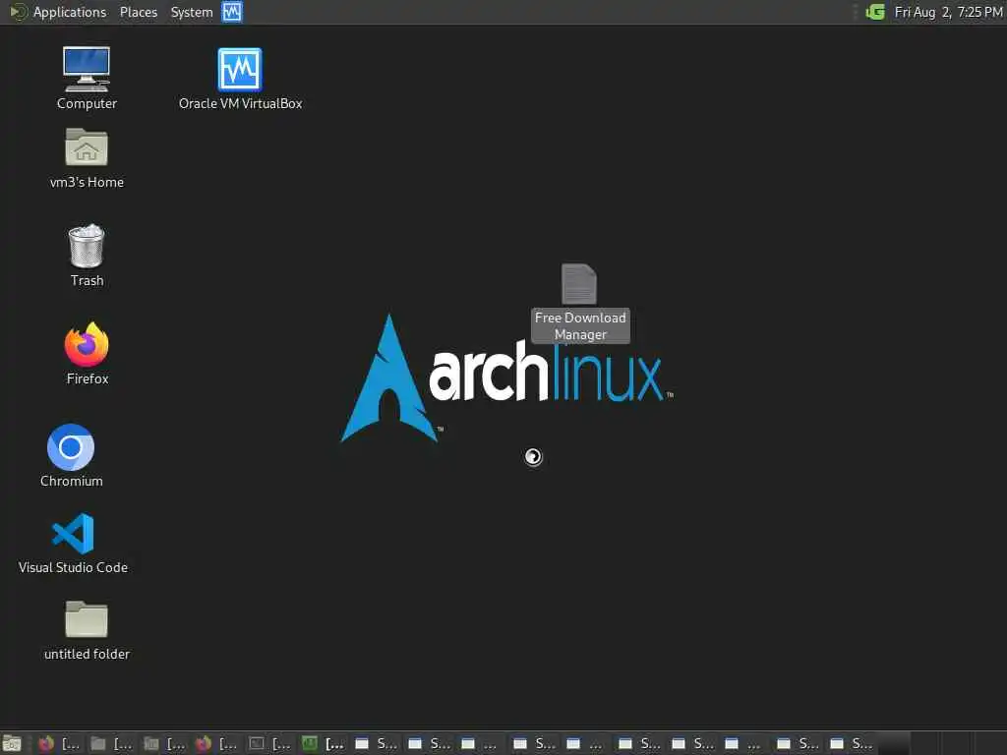The image size is (1007, 755).
Task: Open the System menu
Action: click(x=192, y=12)
